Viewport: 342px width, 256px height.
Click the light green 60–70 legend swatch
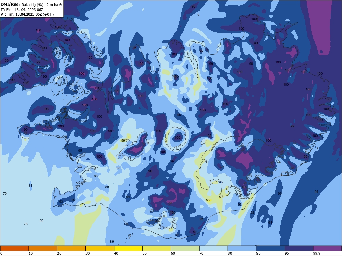[x=185, y=248]
